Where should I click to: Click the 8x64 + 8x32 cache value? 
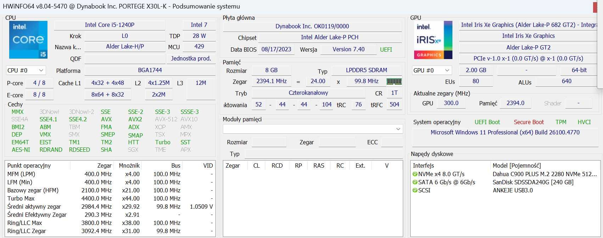[x=108, y=94]
